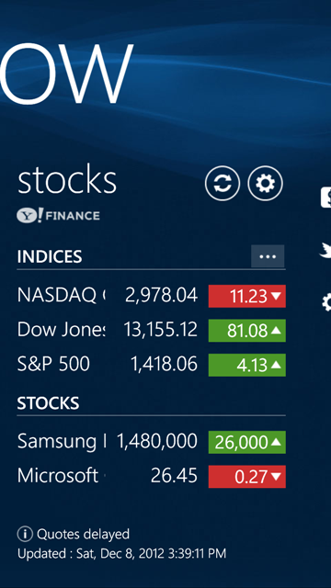The image size is (331, 588).
Task: Open the Twitter bird icon at right edge
Action: tap(325, 250)
